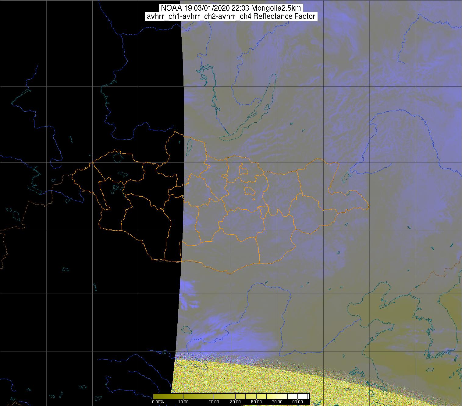Click the '90.00' colorbar label
Screen dimensions: 462x406
coord(298,402)
